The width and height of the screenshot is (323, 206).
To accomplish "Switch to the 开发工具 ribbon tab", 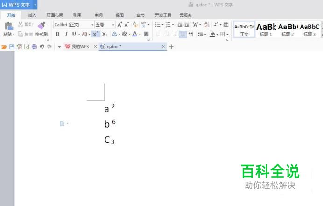I will click(x=163, y=15).
